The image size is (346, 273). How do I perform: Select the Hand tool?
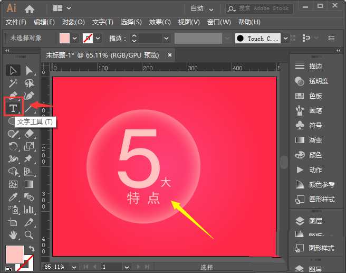pos(13,234)
